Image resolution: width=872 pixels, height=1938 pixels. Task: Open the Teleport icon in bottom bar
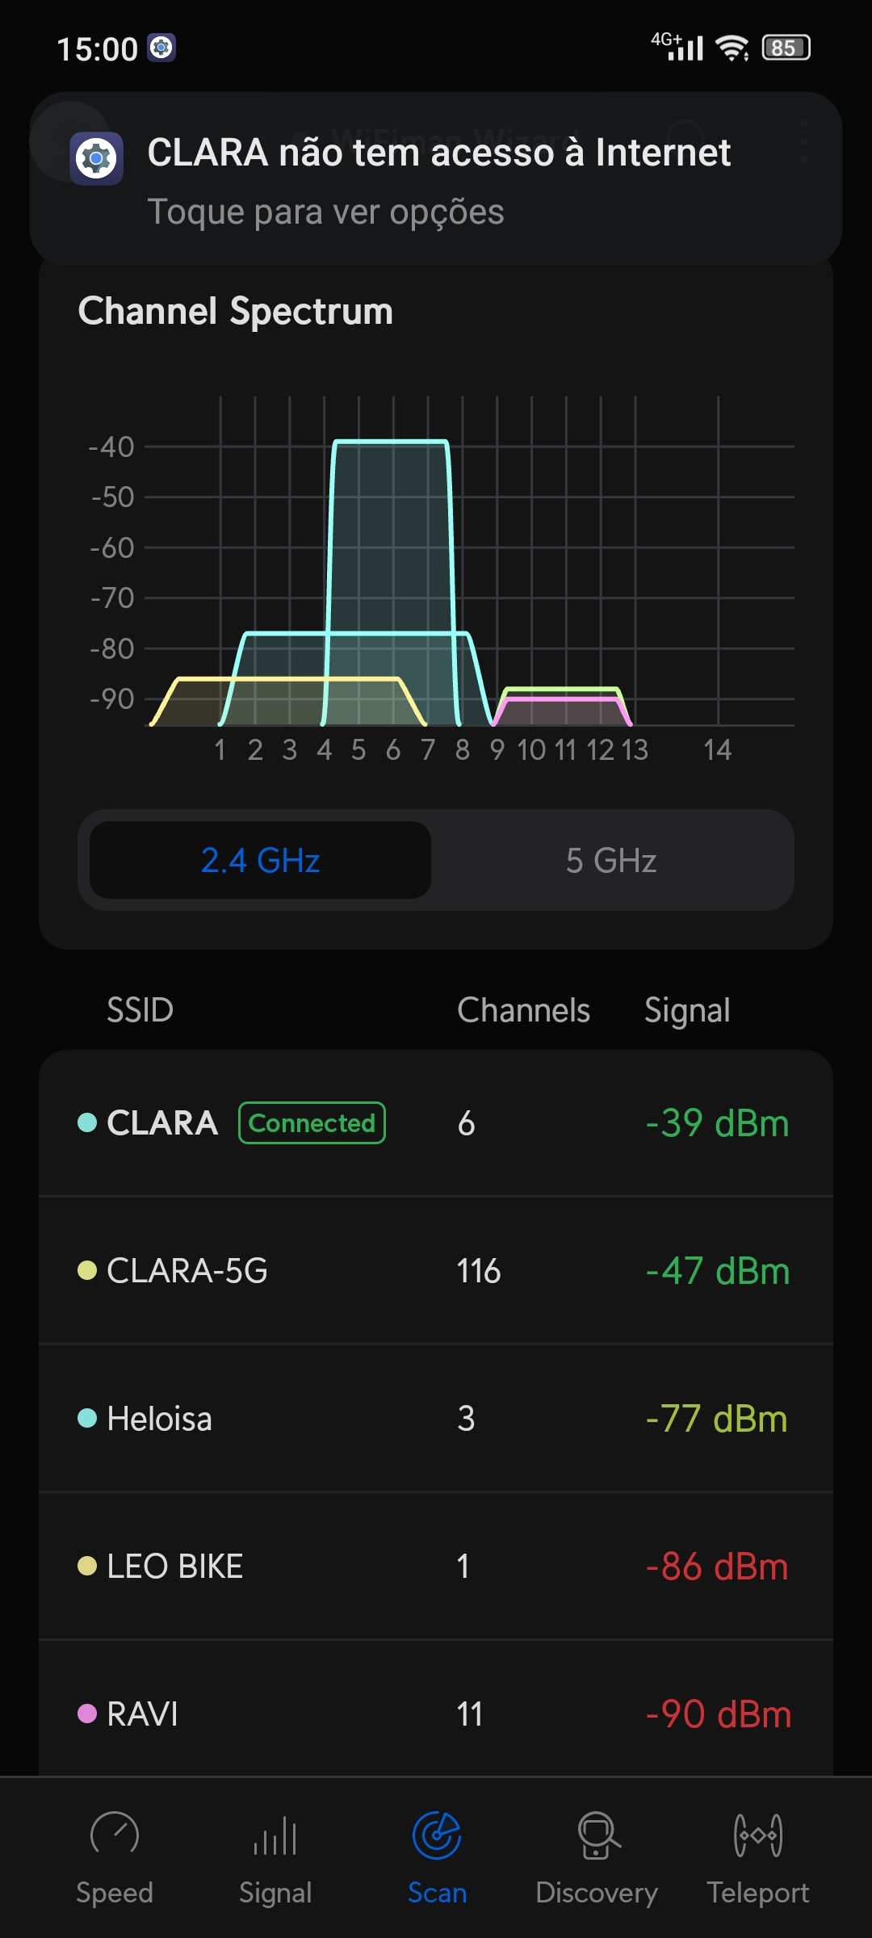pyautogui.click(x=758, y=1835)
